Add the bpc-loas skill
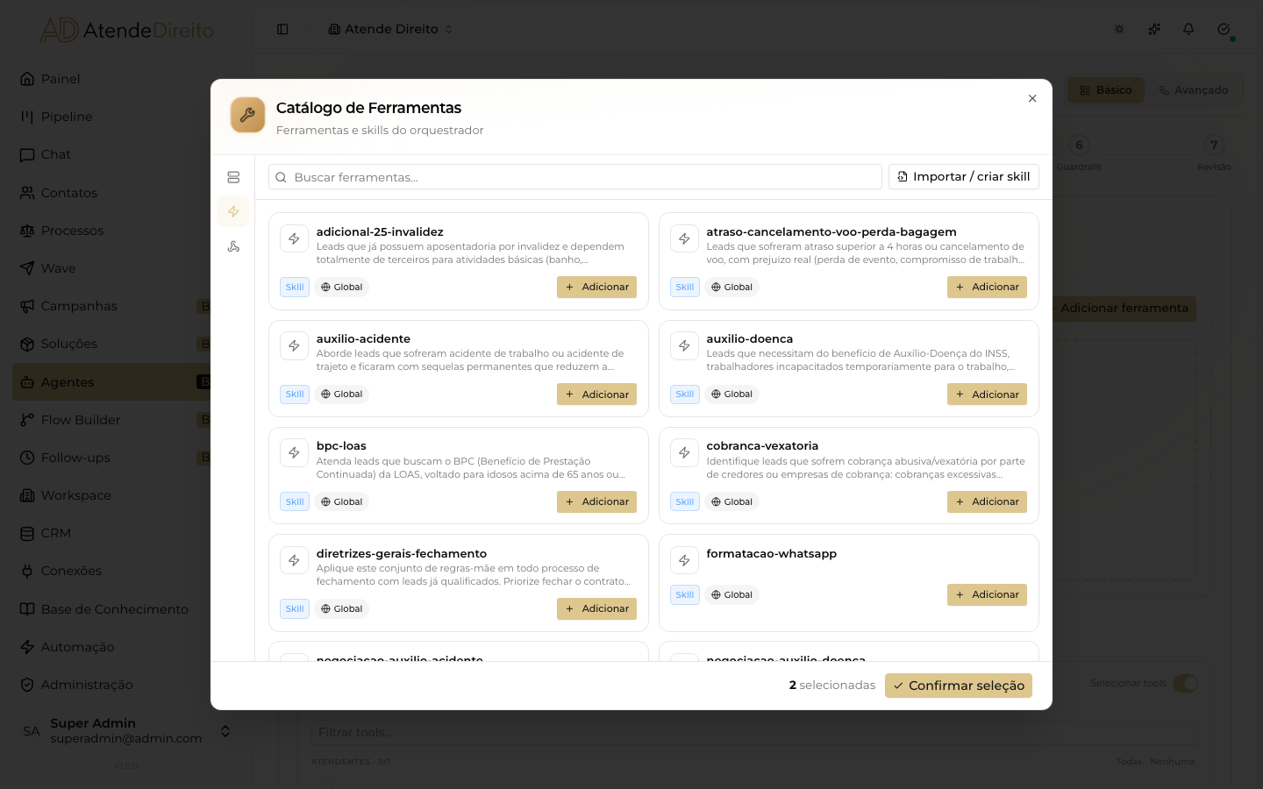Screen dimensions: 1263x789 click(x=596, y=501)
